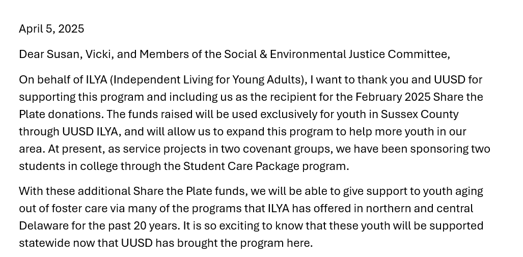This screenshot has width=523, height=257.
Task: Click 'sponsoring two' at line end
Action: [x=450, y=149]
